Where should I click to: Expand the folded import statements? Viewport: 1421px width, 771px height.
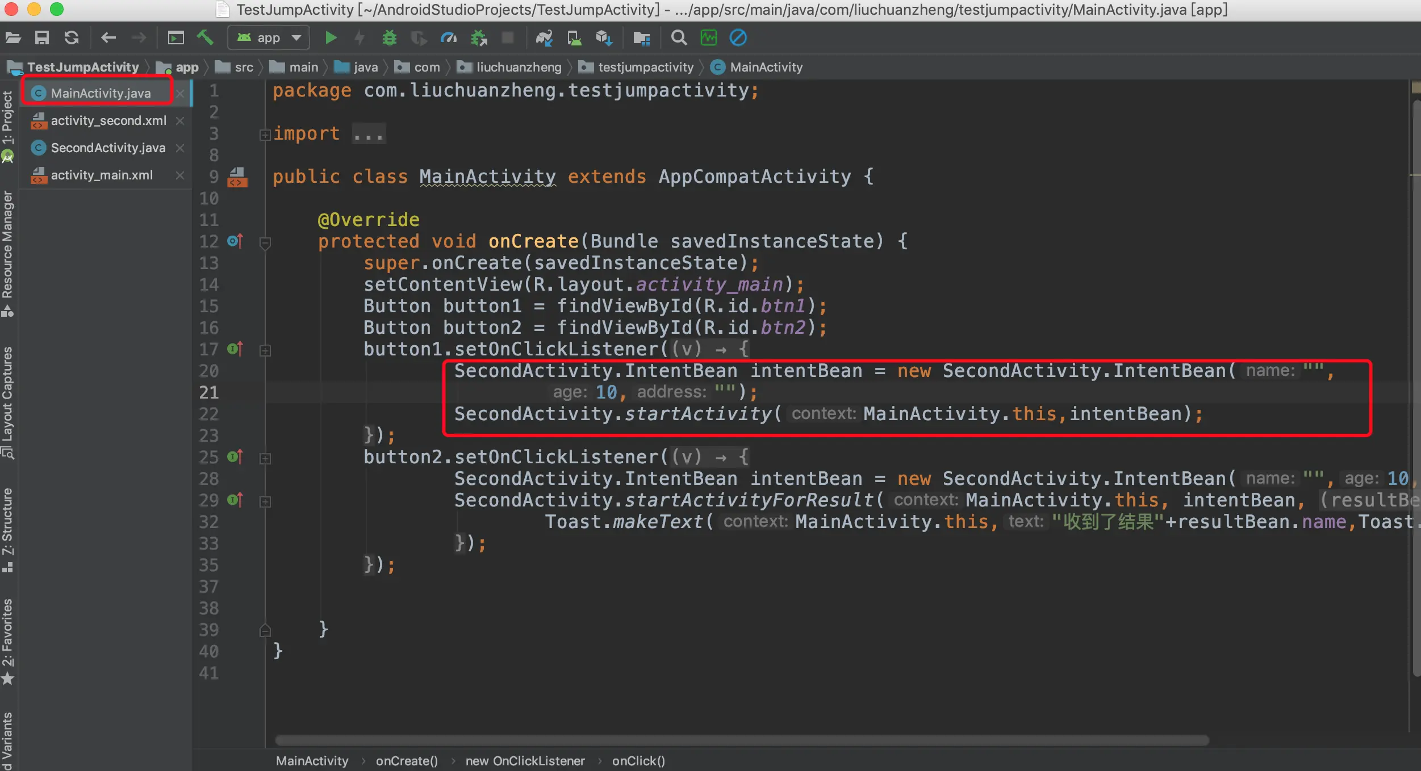click(265, 135)
